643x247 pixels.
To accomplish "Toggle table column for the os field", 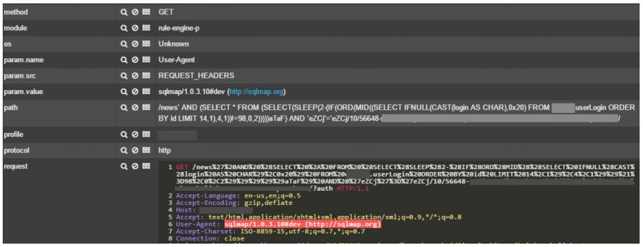I will click(146, 44).
